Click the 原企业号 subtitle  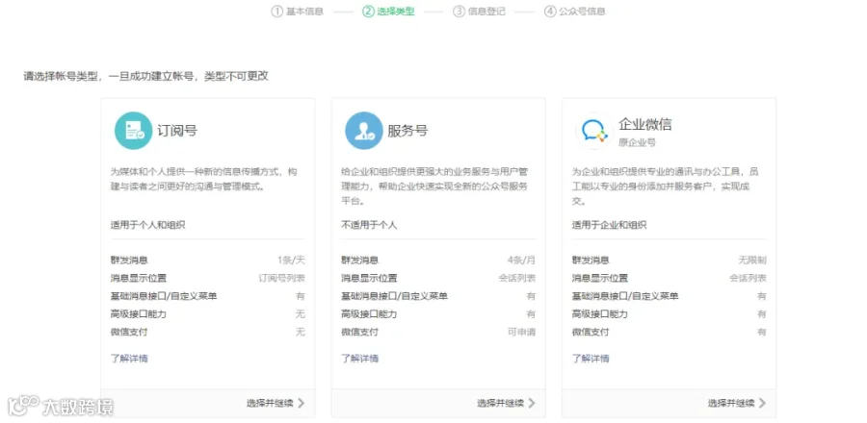[x=637, y=142]
